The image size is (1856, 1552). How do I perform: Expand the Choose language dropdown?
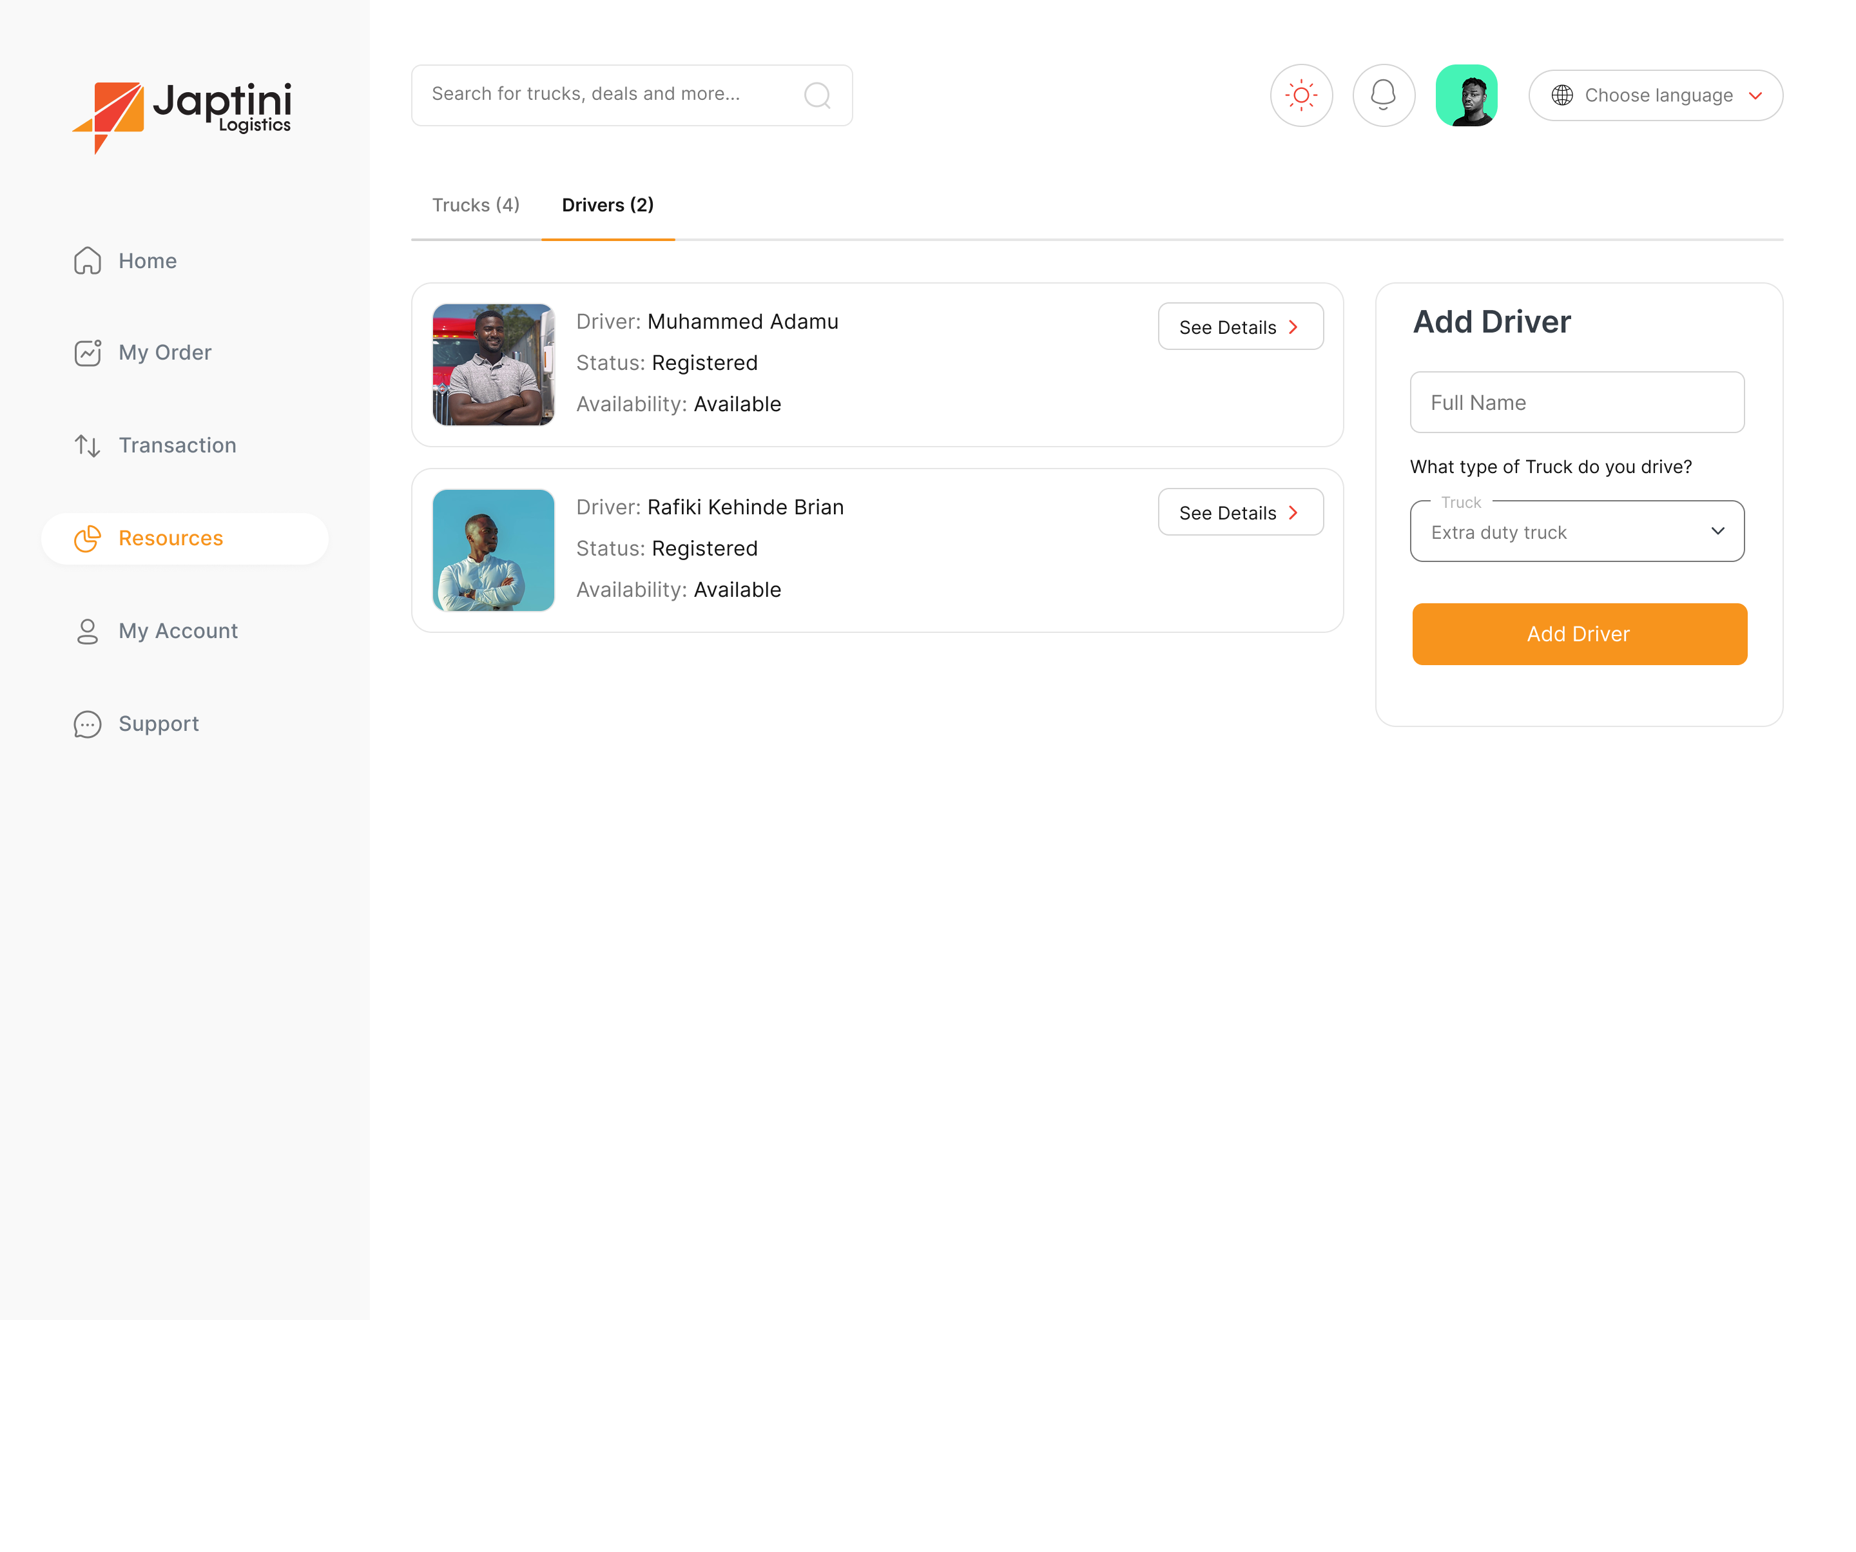tap(1656, 95)
